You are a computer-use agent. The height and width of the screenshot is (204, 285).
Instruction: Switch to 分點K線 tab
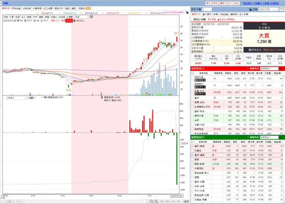27,8
